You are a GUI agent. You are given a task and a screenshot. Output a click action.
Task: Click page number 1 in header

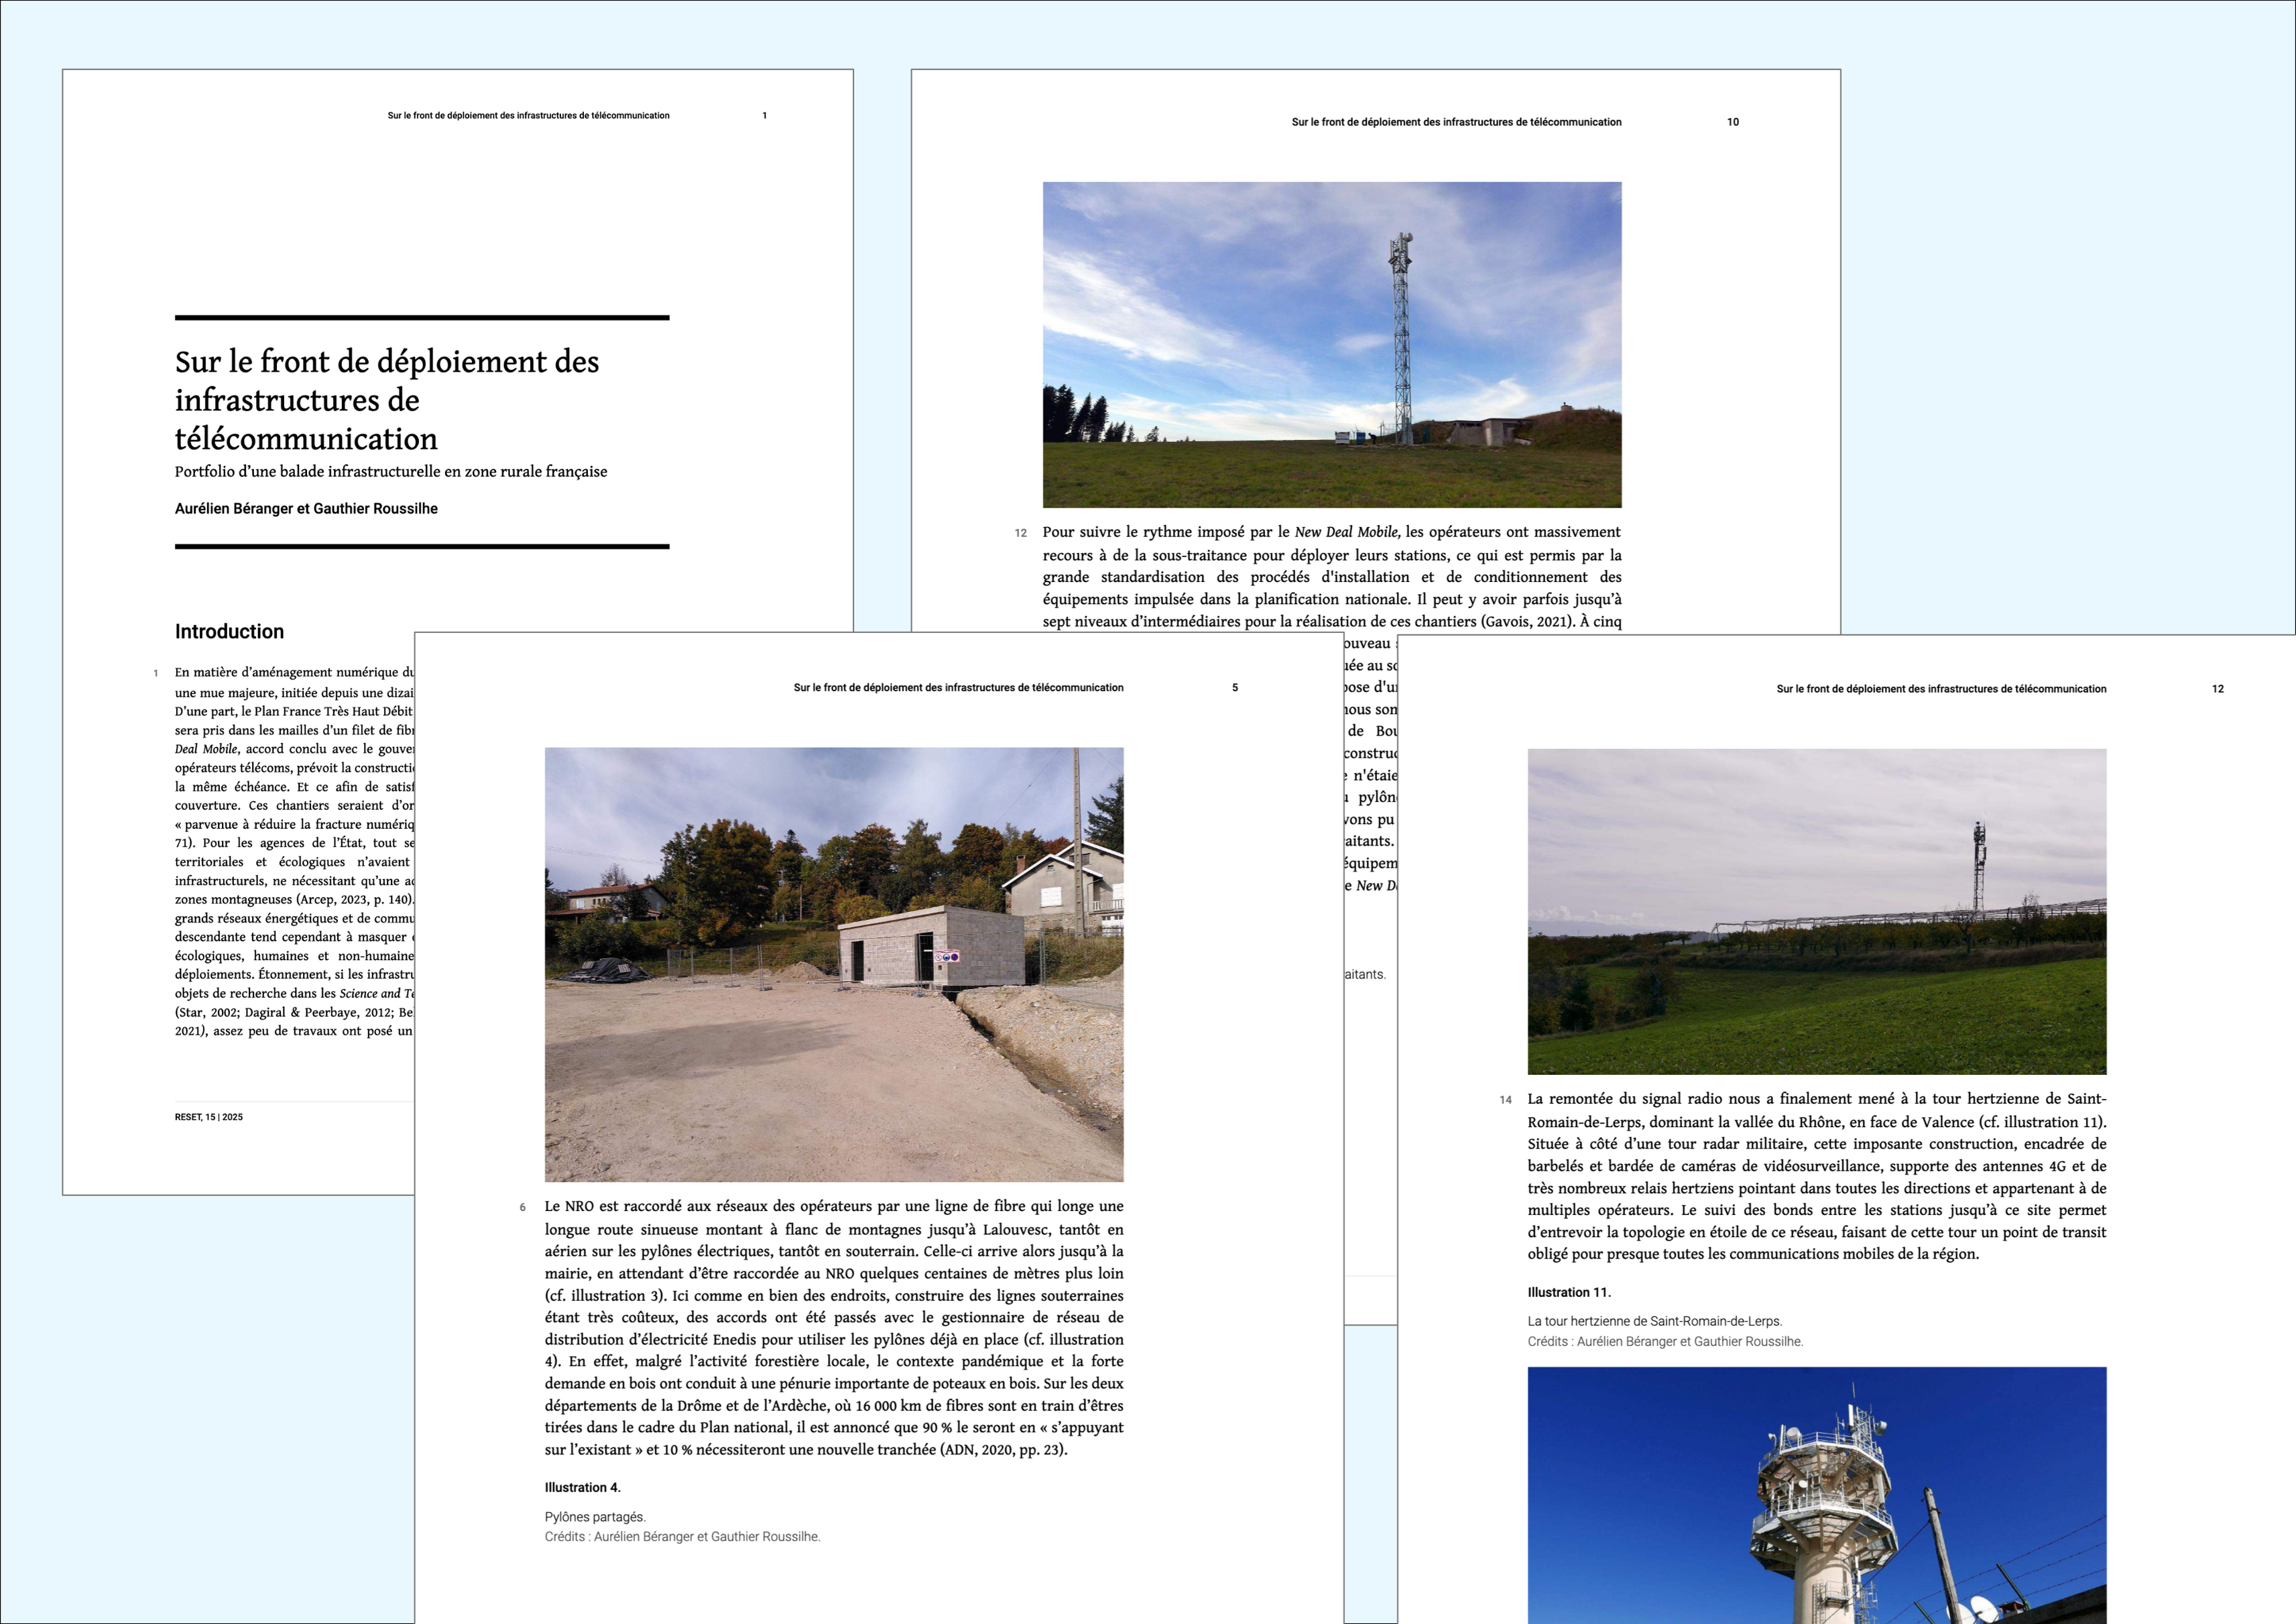(x=765, y=115)
